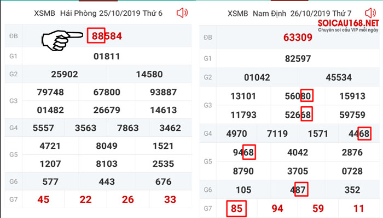Click the speaker icon beside Hải Phòng results

click(182, 13)
